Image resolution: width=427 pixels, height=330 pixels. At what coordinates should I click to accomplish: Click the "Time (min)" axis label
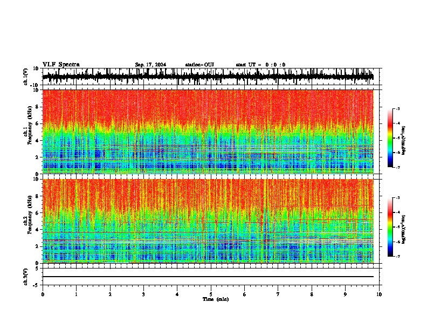click(x=216, y=299)
